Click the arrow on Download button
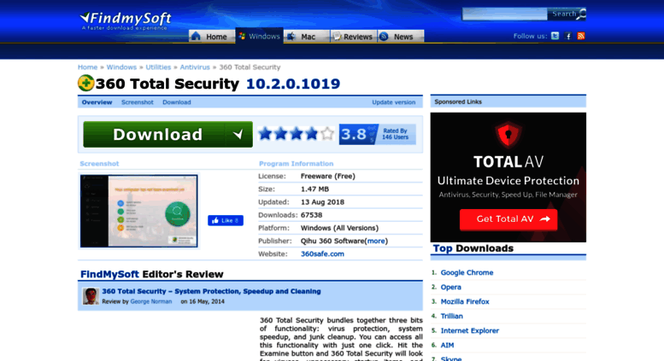This screenshot has height=361, width=664. (238, 135)
